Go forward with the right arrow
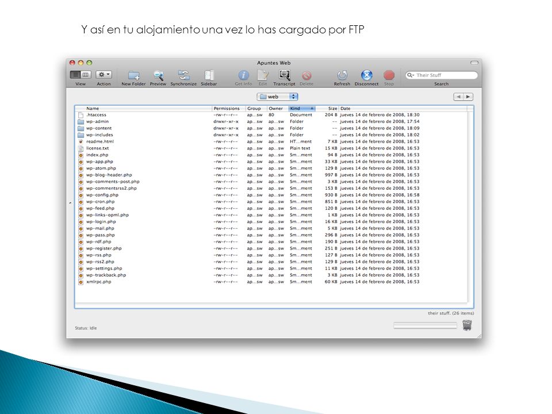 [468, 97]
